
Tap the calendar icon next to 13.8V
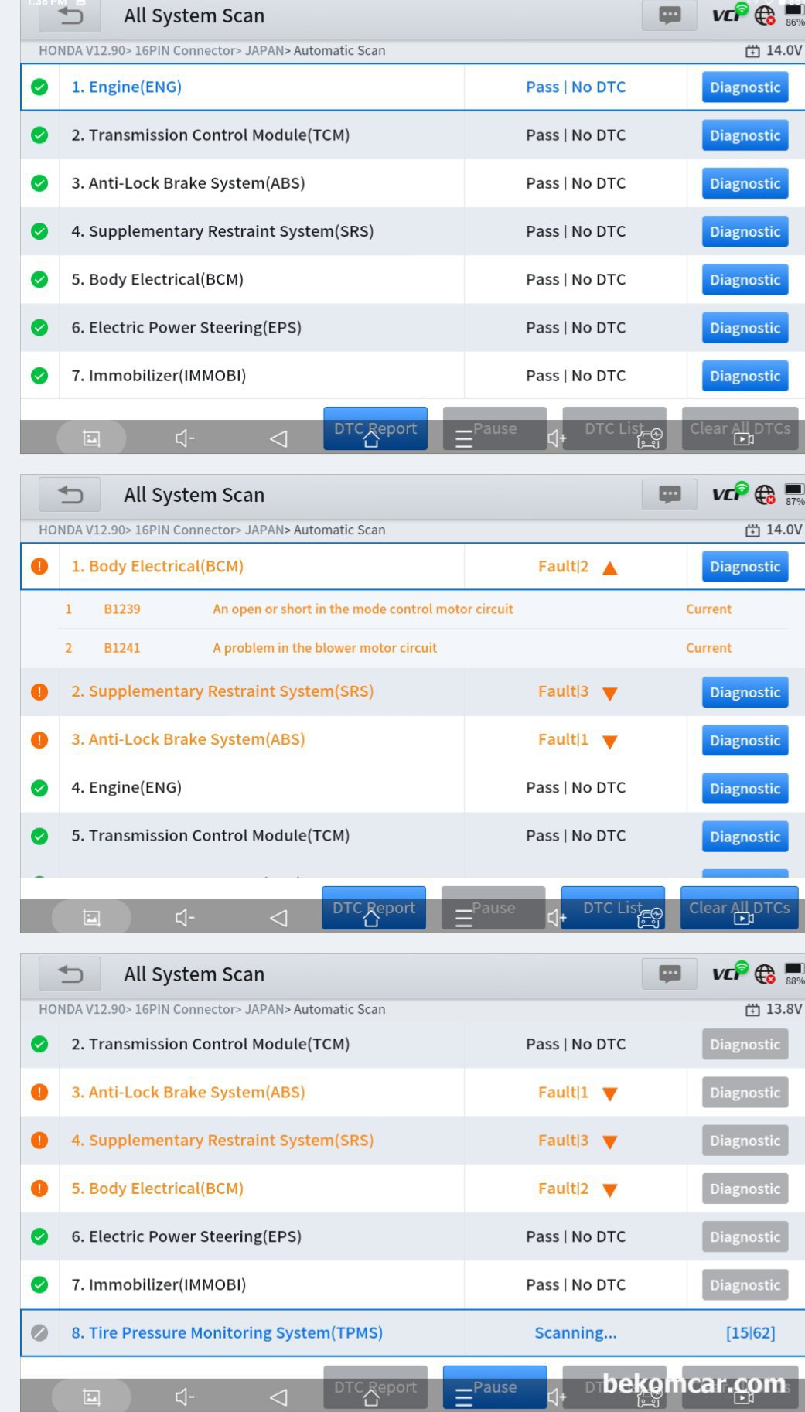click(752, 1009)
